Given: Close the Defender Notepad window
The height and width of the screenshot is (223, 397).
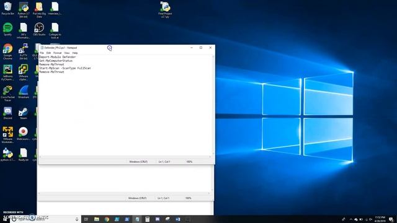Looking at the screenshot, I should [210, 48].
